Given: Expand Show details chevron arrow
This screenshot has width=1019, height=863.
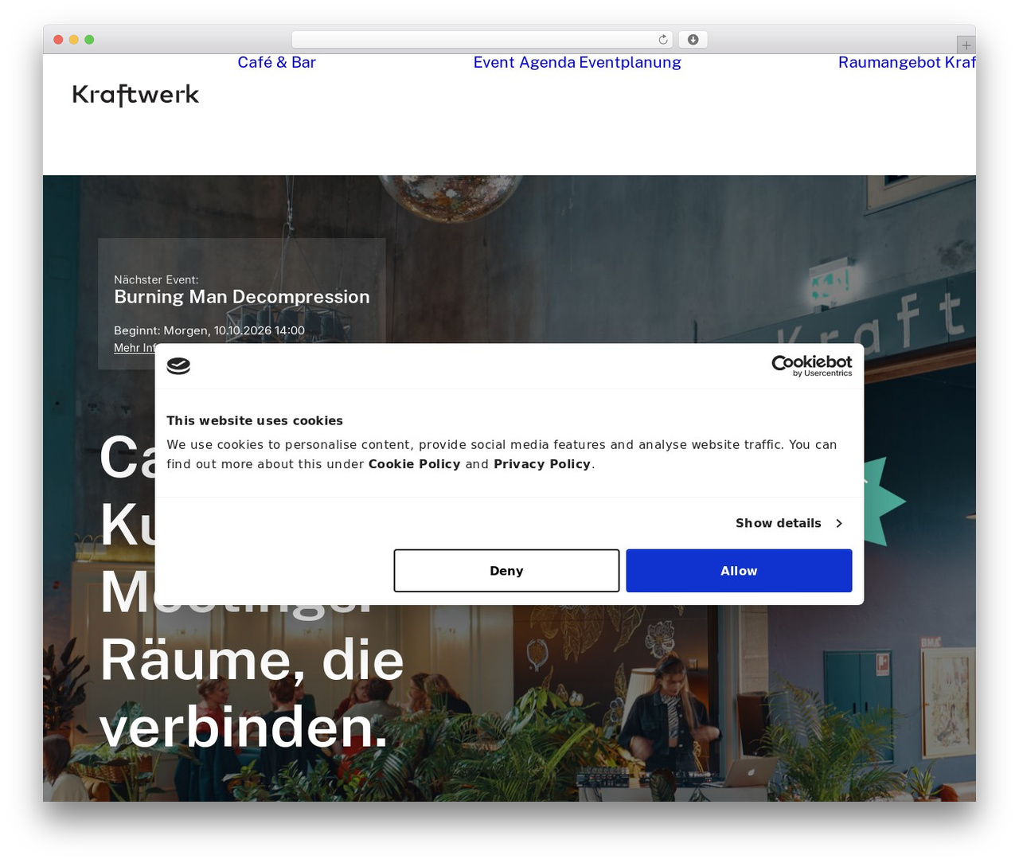Looking at the screenshot, I should 838,523.
